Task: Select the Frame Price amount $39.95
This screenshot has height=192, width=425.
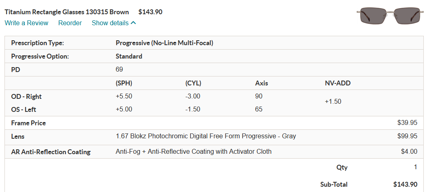Action: pyautogui.click(x=407, y=123)
